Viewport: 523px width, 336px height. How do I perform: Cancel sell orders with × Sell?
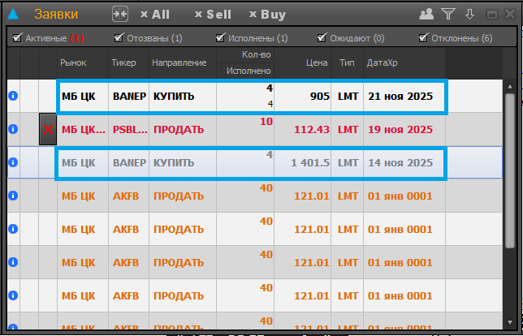point(213,15)
